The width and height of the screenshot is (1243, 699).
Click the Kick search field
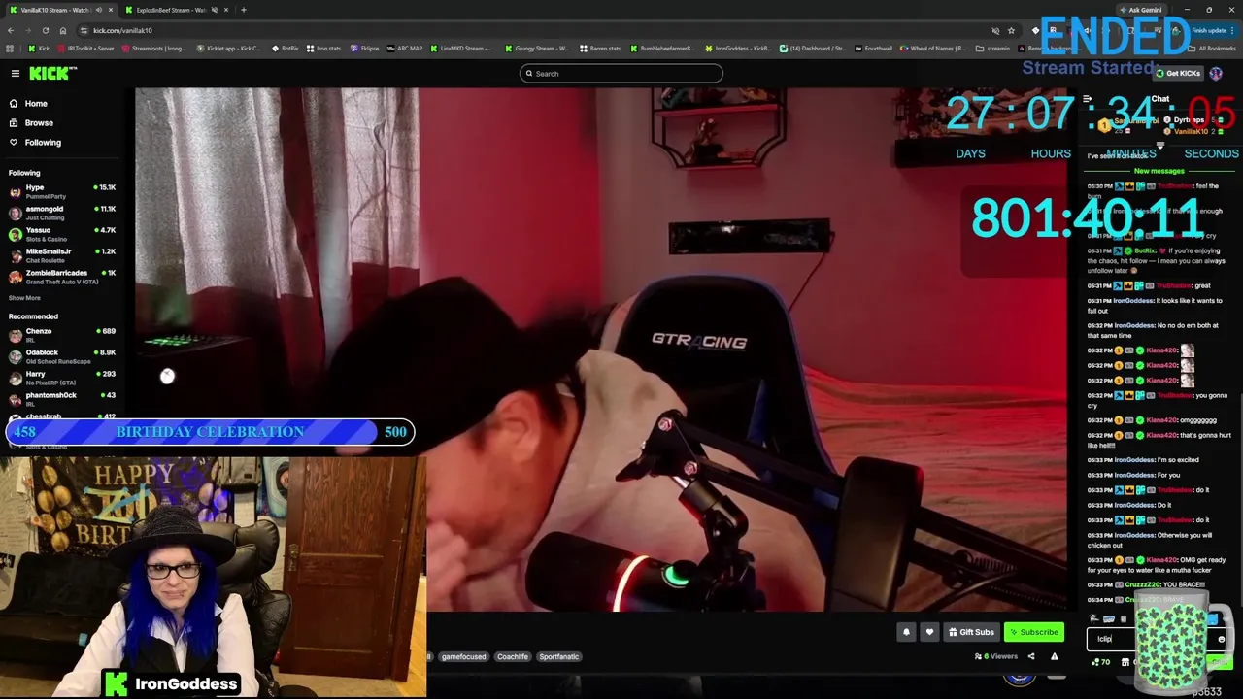coord(621,74)
